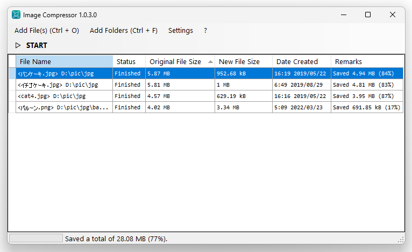
Task: Click the 3.34 MB new size cell
Action: (x=244, y=107)
